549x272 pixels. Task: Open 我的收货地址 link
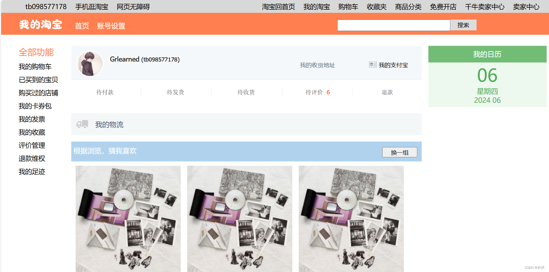point(317,65)
